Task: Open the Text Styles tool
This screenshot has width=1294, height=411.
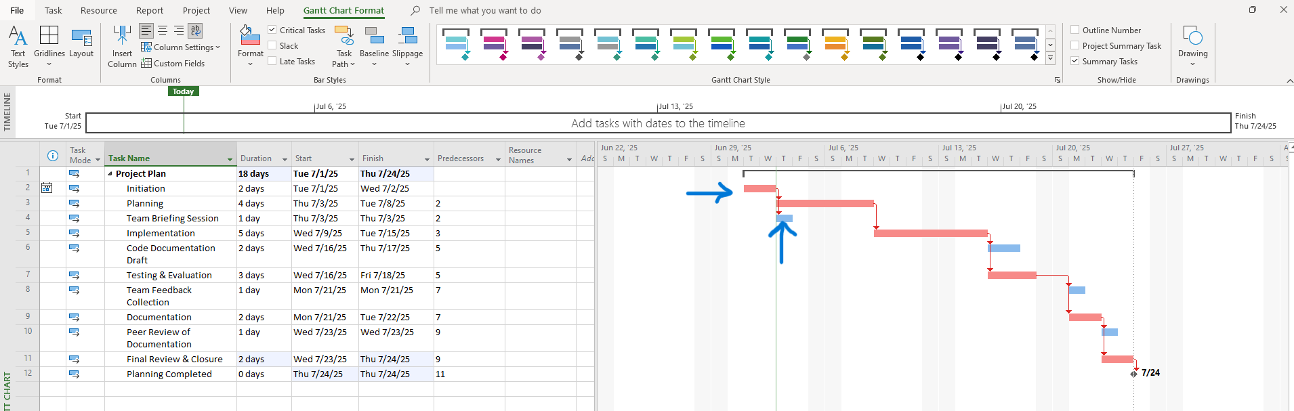Action: point(18,47)
